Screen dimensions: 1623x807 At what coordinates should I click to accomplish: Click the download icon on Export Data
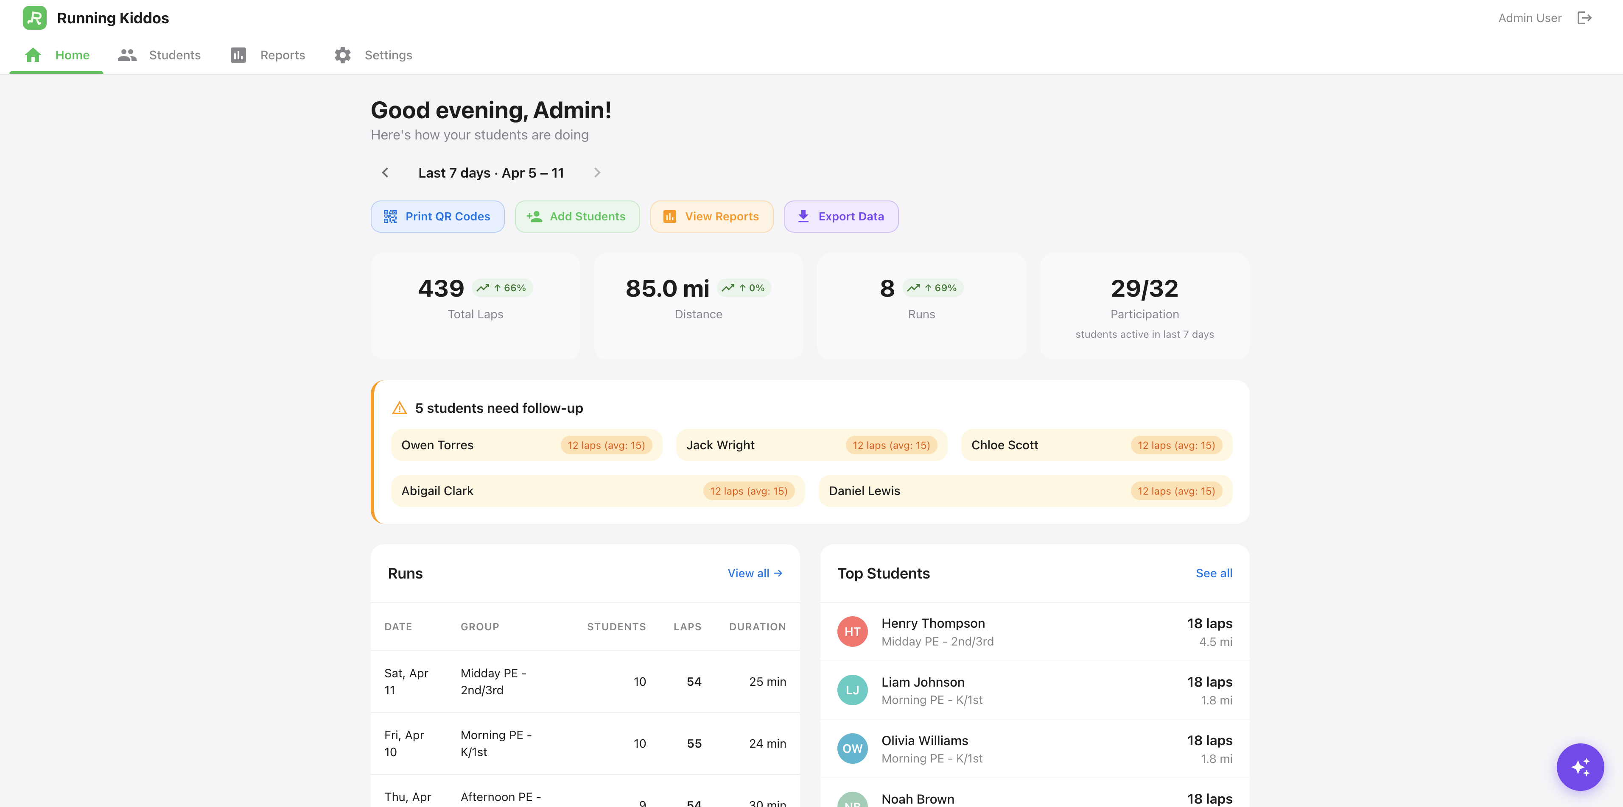click(803, 216)
